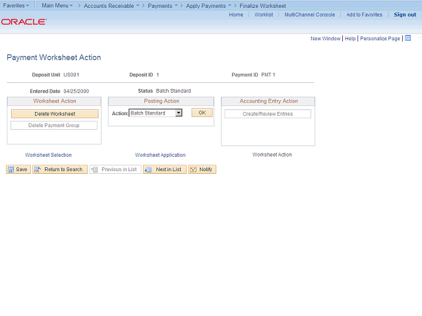Viewport: 422px width, 316px height.
Task: Click Add to Favorites link
Action: [364, 14]
